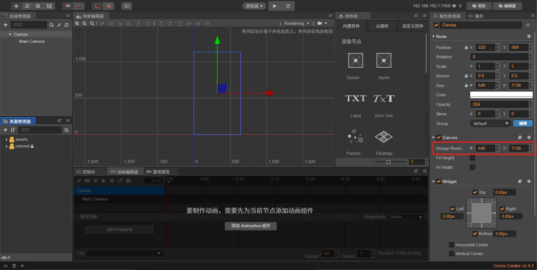This screenshot has width=537, height=270.
Task: Select the Sprite widget in node library
Action: 384,61
